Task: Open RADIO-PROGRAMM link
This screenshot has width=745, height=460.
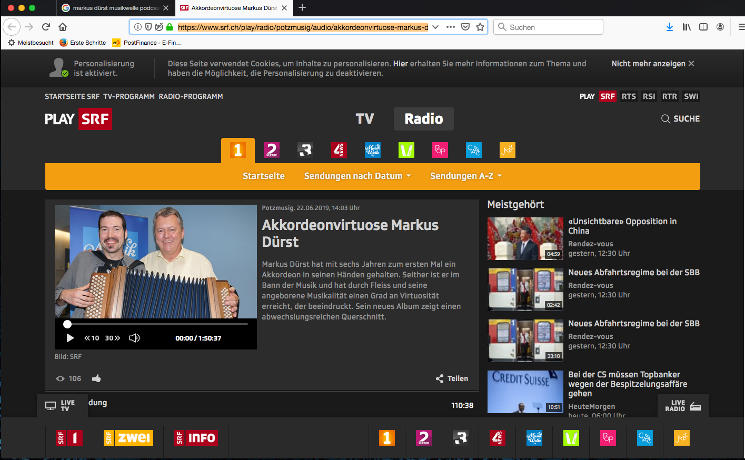Action: [x=191, y=96]
